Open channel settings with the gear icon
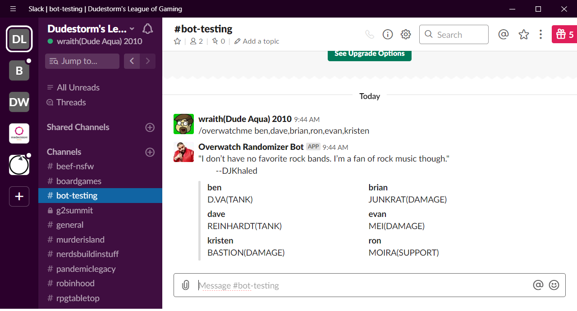This screenshot has height=311, width=577. (405, 34)
